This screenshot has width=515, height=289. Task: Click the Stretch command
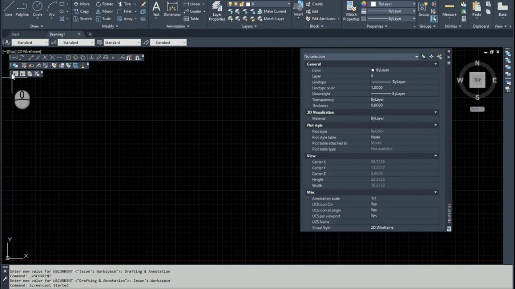82,18
